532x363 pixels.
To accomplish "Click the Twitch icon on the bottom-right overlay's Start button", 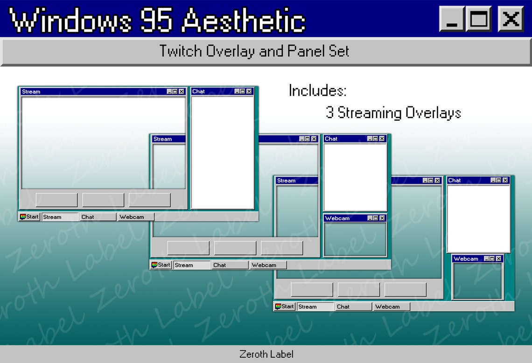I will [279, 307].
